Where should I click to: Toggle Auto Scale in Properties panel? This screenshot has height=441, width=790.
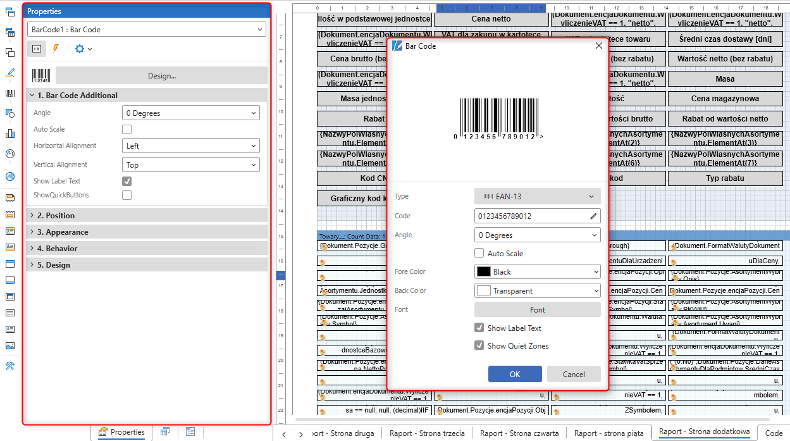[x=127, y=129]
